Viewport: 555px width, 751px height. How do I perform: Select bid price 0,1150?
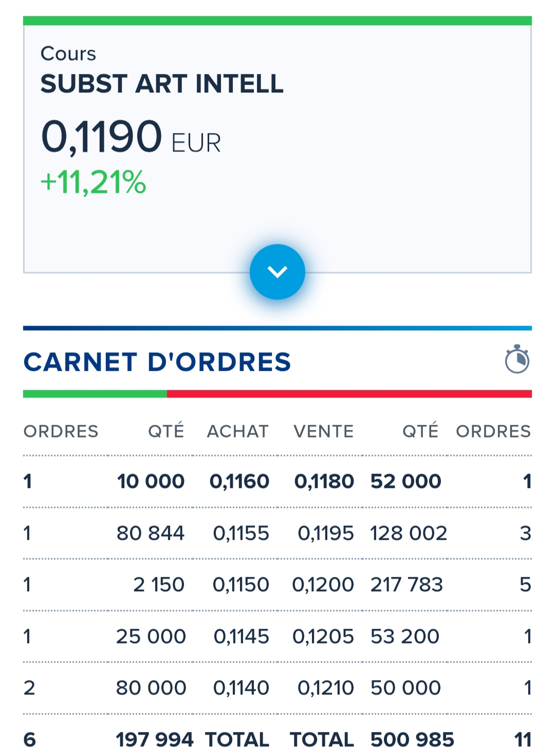click(241, 585)
